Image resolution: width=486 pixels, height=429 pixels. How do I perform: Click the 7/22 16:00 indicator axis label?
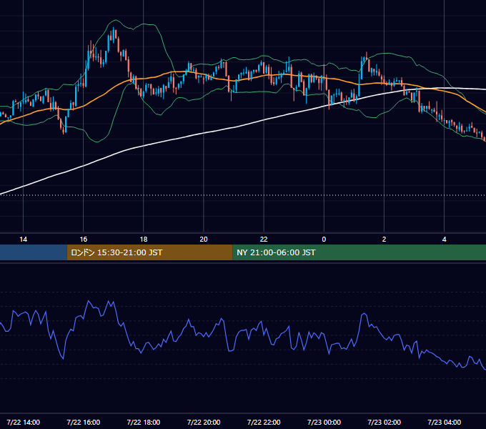click(84, 422)
